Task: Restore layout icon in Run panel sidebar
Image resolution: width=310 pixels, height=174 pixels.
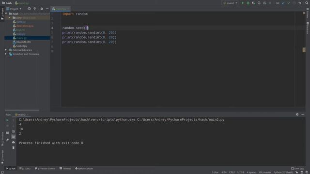Action: [x=8, y=133]
